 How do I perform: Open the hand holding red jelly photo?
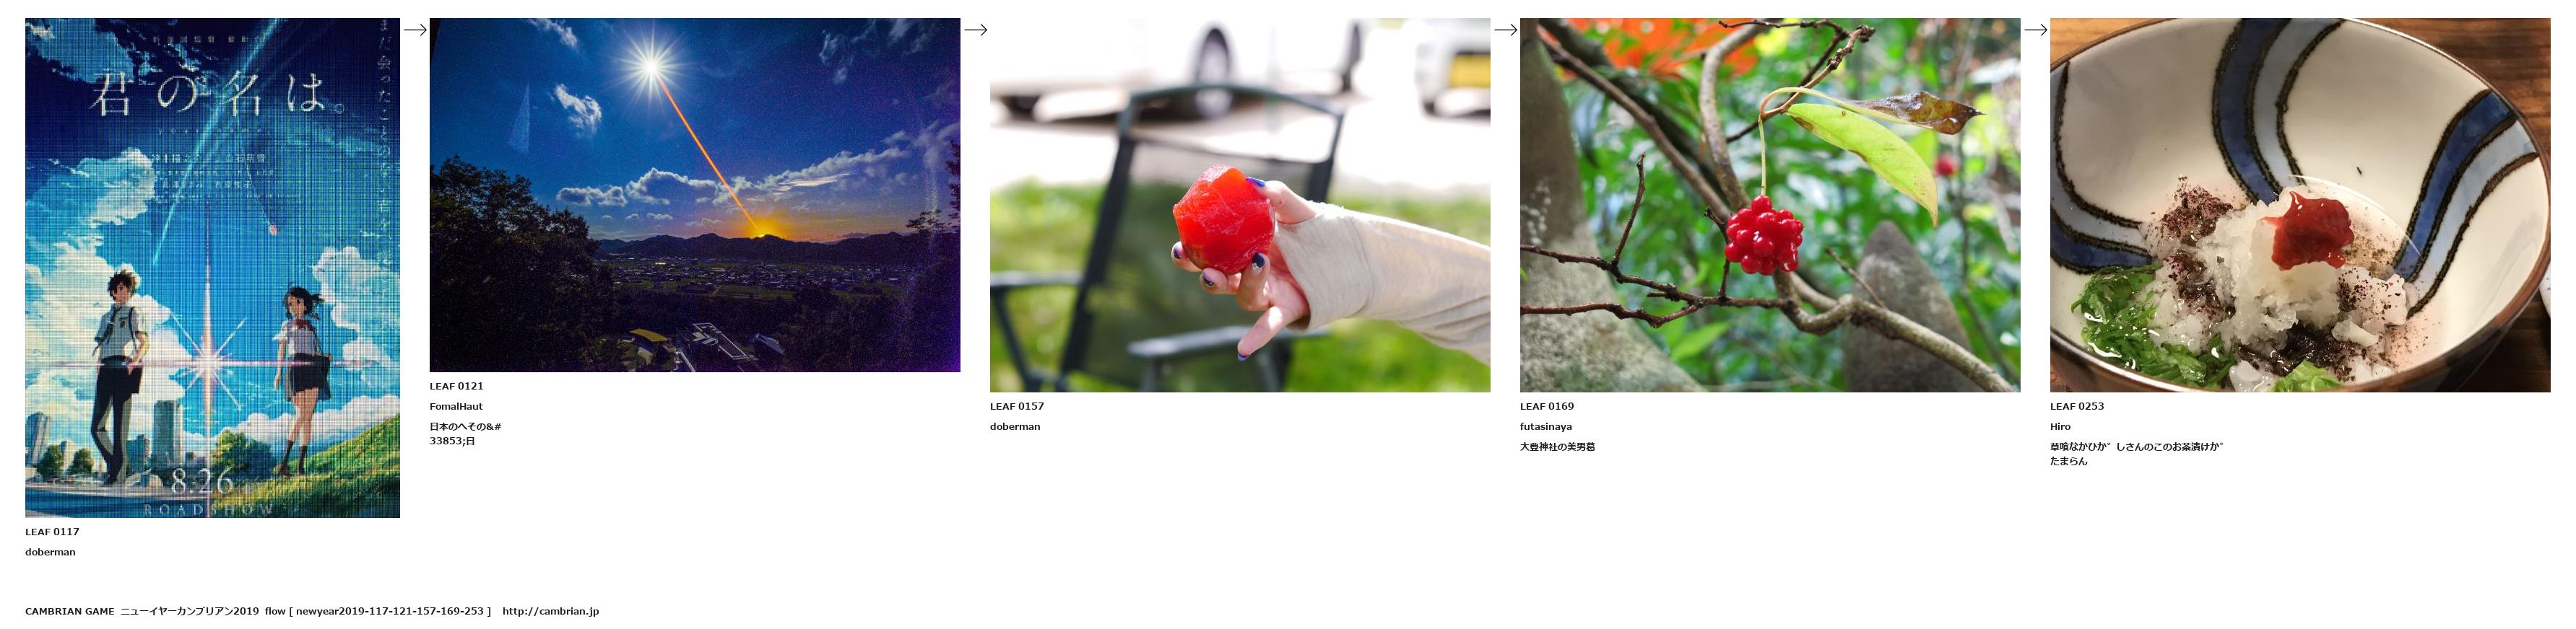(1240, 205)
